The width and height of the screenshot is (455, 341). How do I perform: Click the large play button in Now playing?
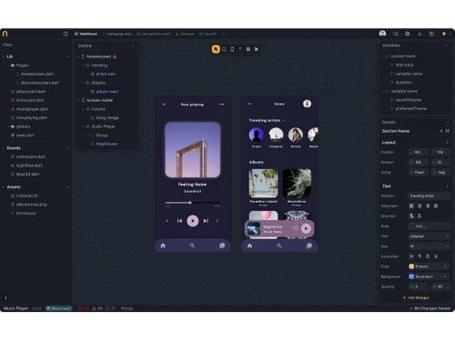pos(193,221)
